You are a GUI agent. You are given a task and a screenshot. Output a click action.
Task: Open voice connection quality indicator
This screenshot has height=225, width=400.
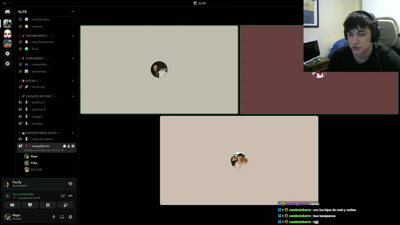(7, 196)
